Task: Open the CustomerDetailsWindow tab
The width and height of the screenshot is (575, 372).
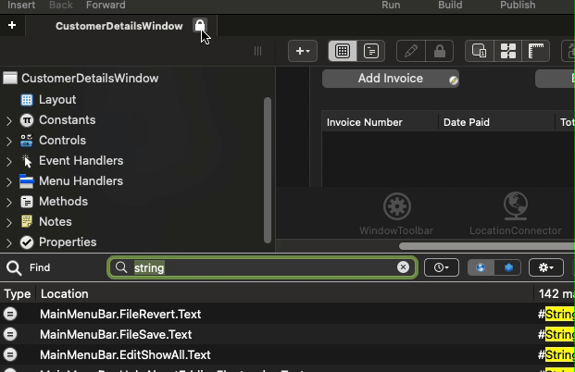Action: click(119, 26)
